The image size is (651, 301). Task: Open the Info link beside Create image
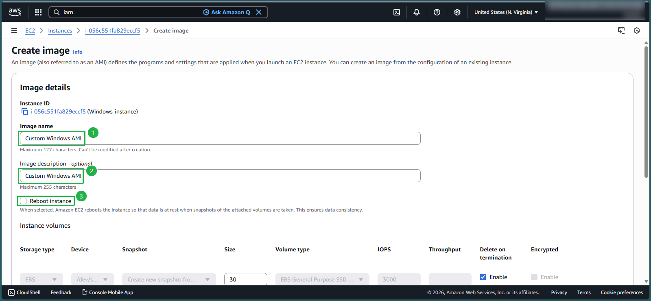pyautogui.click(x=77, y=52)
